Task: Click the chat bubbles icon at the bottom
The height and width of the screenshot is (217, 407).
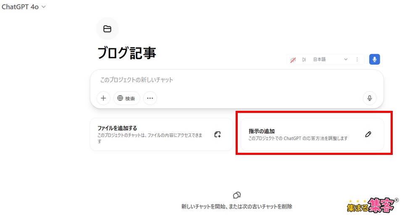Action: 237,195
